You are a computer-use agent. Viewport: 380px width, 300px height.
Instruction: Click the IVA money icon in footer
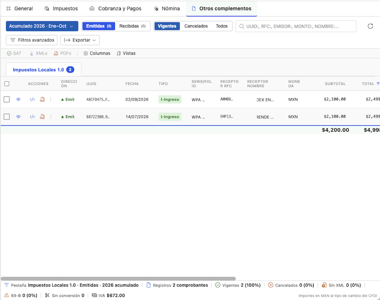pyautogui.click(x=94, y=295)
